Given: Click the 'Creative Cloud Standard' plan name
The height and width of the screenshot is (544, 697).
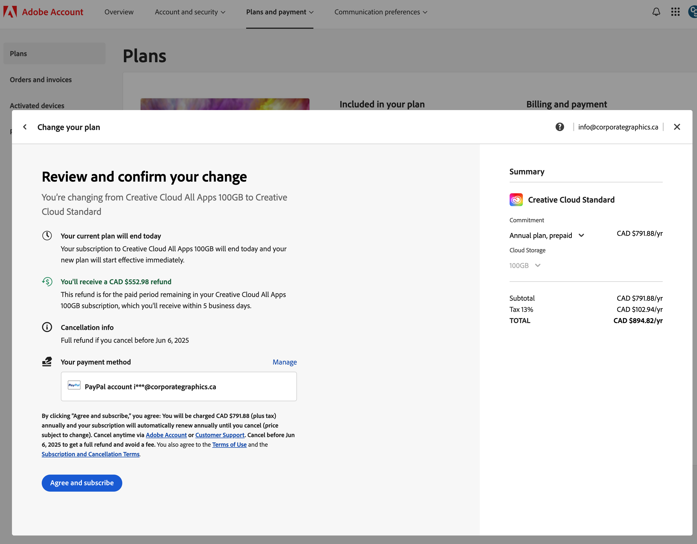Looking at the screenshot, I should (x=571, y=200).
